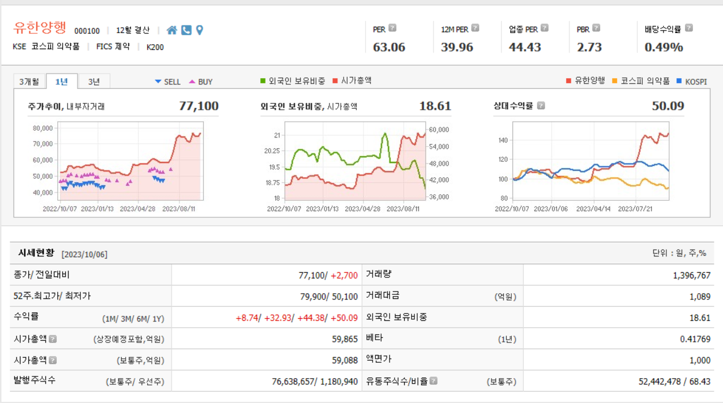The image size is (723, 403).
Task: Click the home icon next to 유한양행
Action: (x=173, y=29)
